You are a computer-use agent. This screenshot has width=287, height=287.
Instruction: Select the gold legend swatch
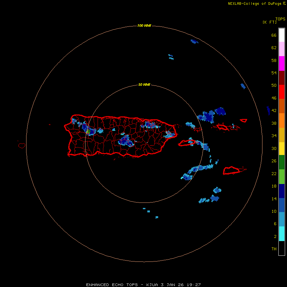282,135
